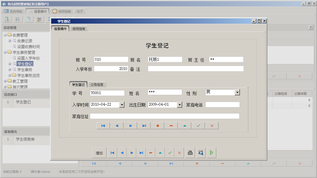The height and width of the screenshot is (178, 317).
Task: Select the search/magnifier icon in the top toolbar
Action: [6, 19]
